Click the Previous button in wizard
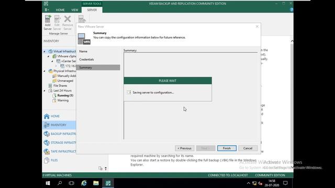The width and height of the screenshot is (335, 188). [x=185, y=148]
